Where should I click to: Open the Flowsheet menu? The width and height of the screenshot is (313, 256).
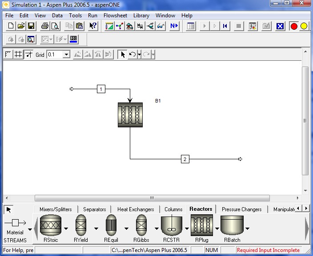click(115, 15)
